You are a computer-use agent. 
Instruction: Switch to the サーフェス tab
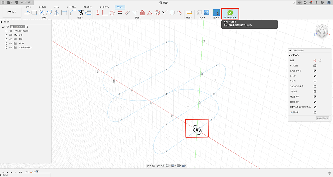pos(42,7)
